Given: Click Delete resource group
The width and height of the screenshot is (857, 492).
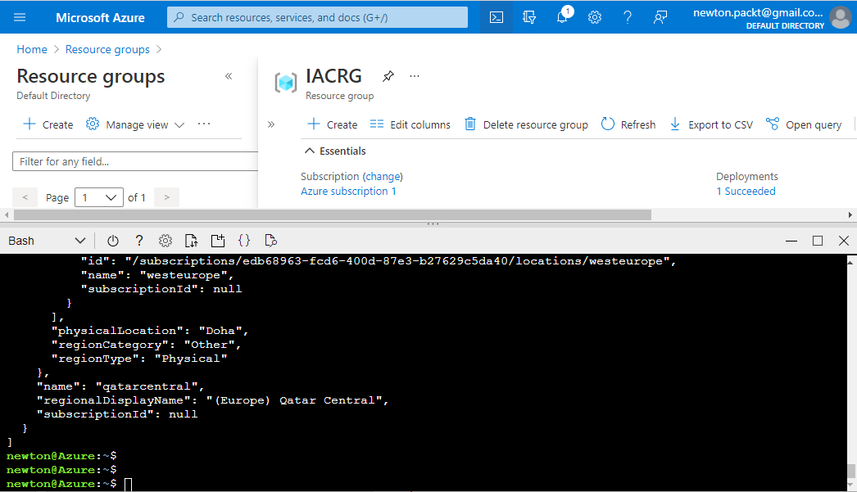Looking at the screenshot, I should point(526,124).
